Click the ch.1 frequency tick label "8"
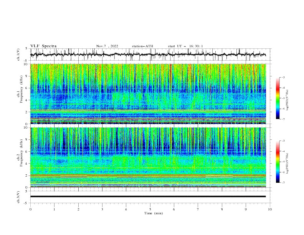304x235 pixels. click(x=27, y=76)
